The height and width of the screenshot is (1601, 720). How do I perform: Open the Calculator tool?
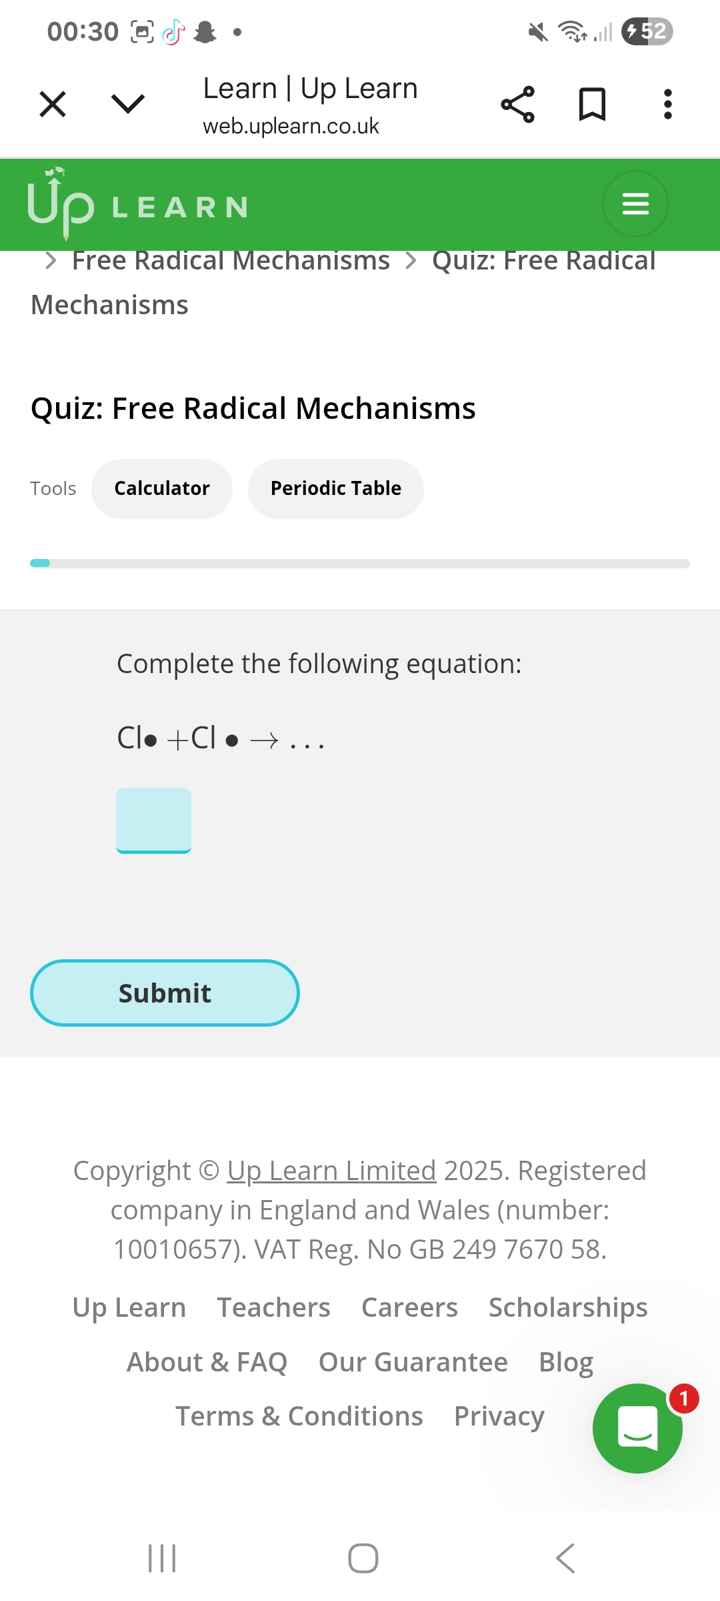click(162, 488)
